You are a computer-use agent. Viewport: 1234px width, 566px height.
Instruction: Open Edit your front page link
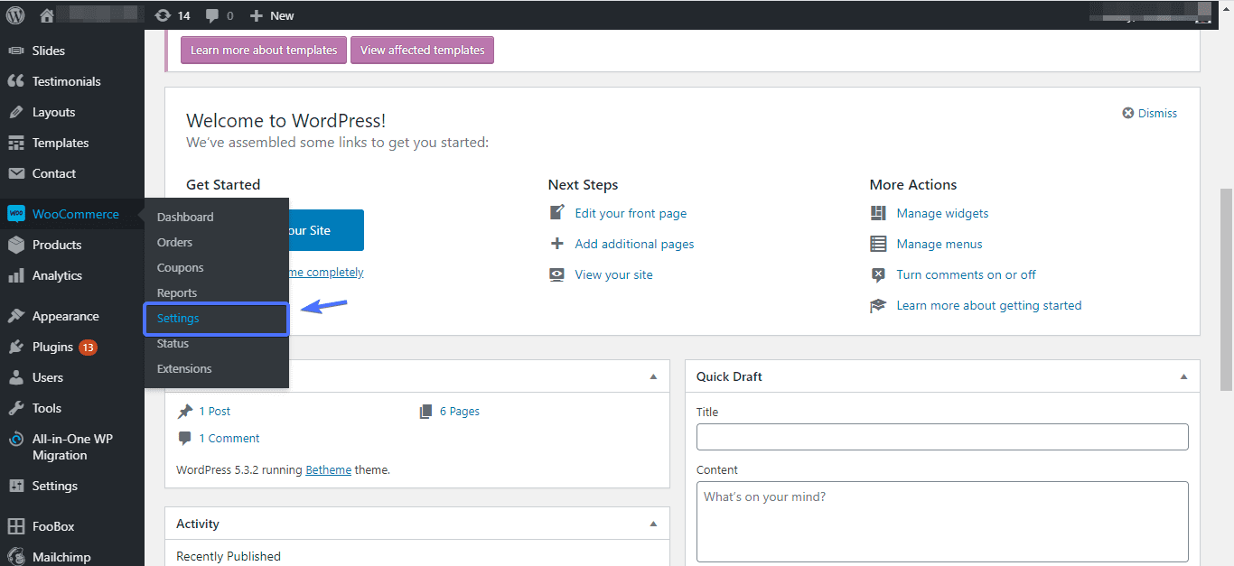(x=631, y=213)
